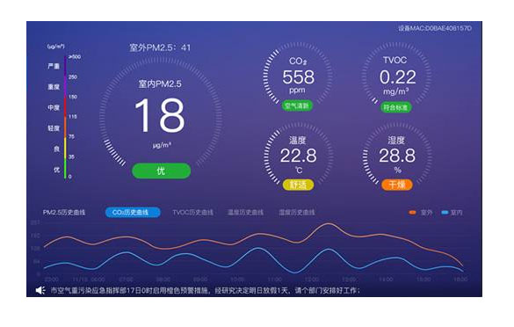The width and height of the screenshot is (514, 327).
Task: Switch to the 温度历史曲线 tab
Action: [245, 213]
